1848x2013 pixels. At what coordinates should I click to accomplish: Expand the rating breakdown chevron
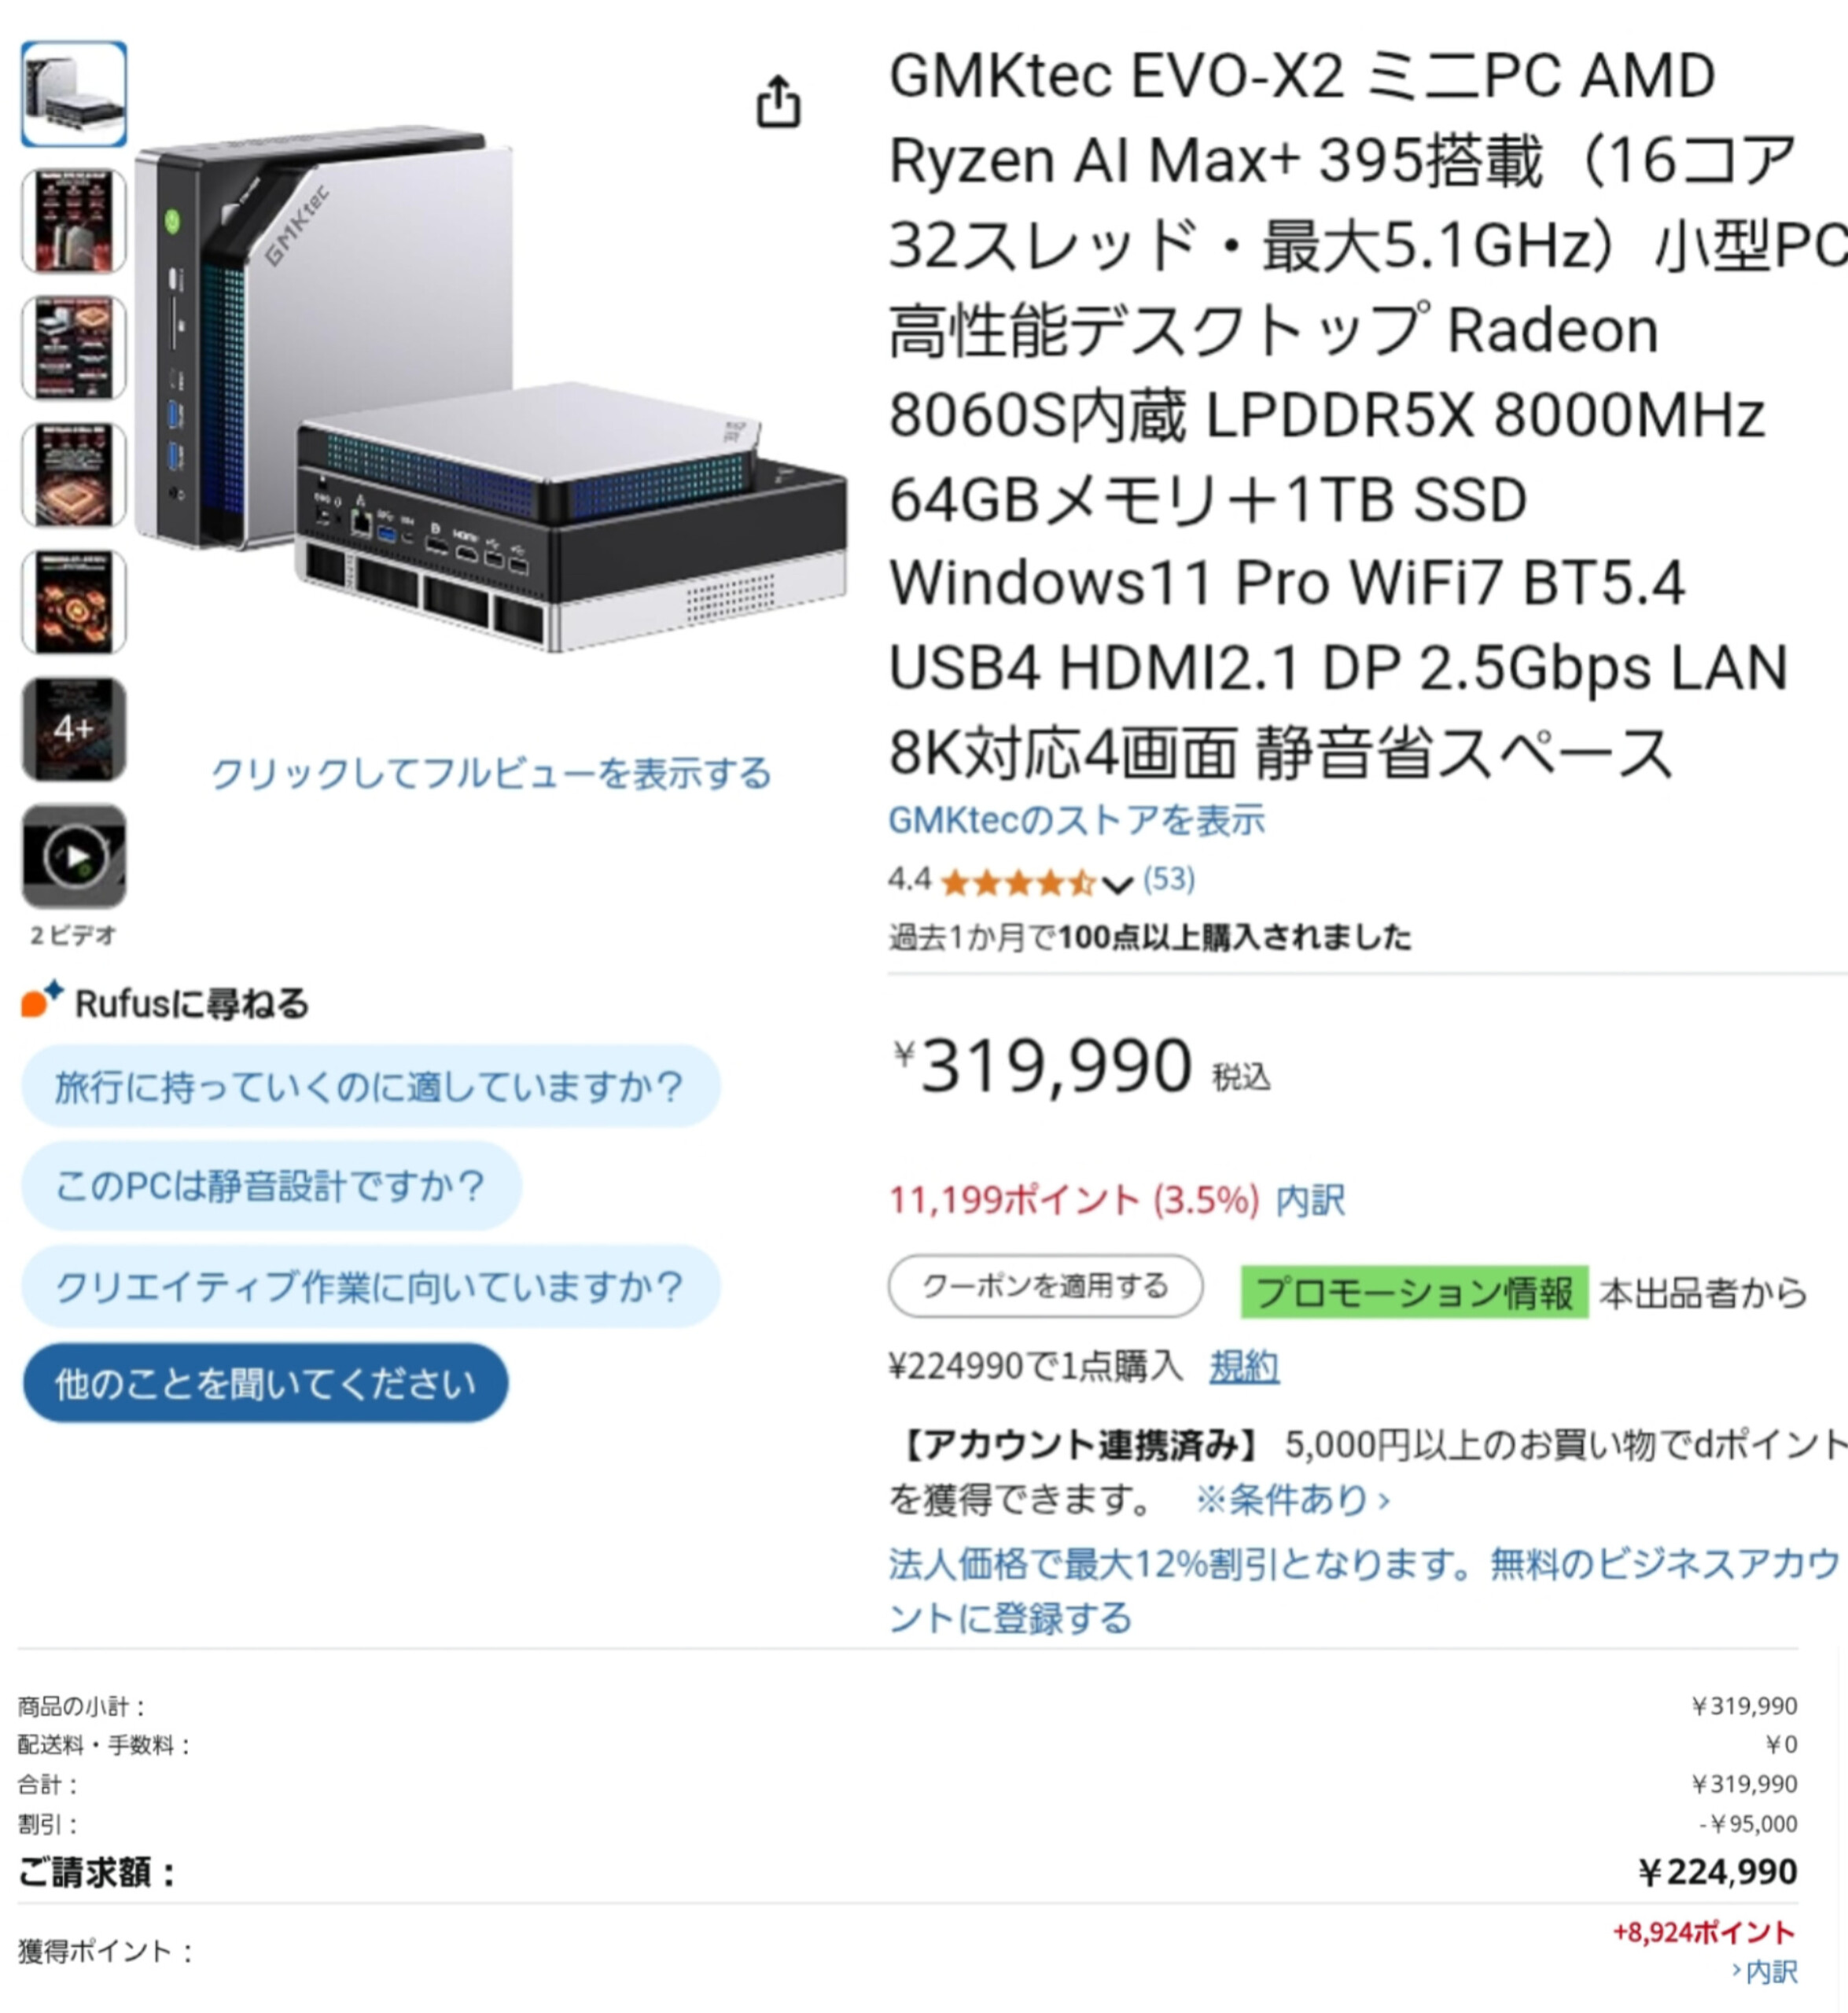tap(1117, 884)
